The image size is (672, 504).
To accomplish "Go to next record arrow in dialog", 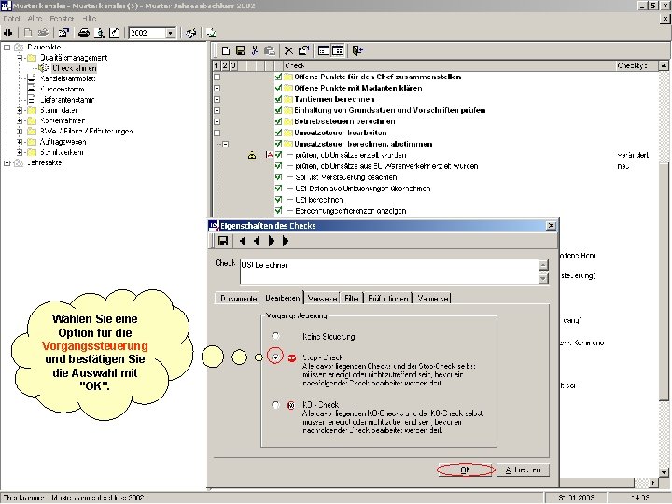I will tap(271, 241).
